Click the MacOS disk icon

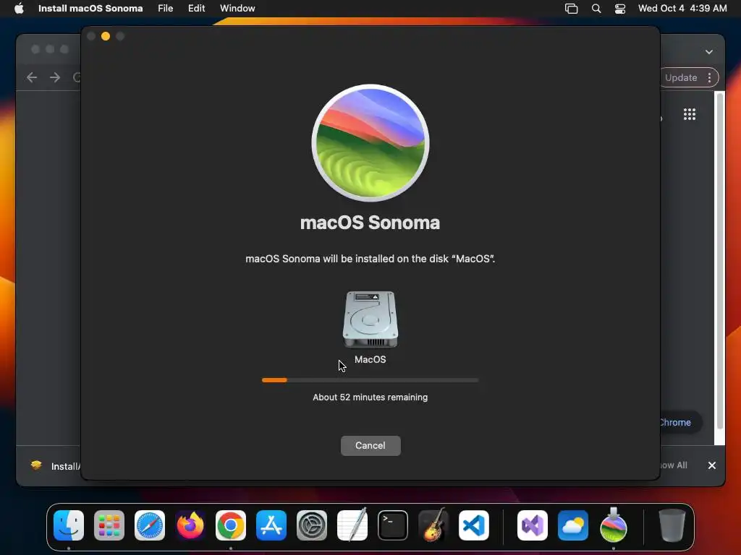click(x=370, y=319)
